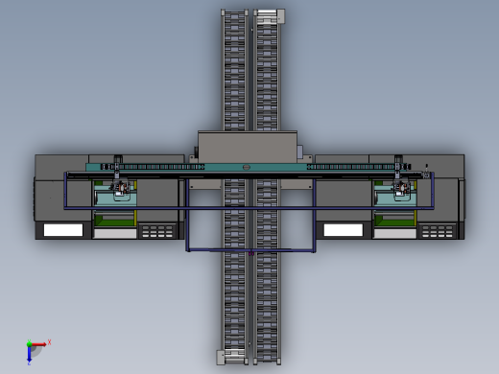
Task: Select the right machine's white display panel
Action: [344, 230]
